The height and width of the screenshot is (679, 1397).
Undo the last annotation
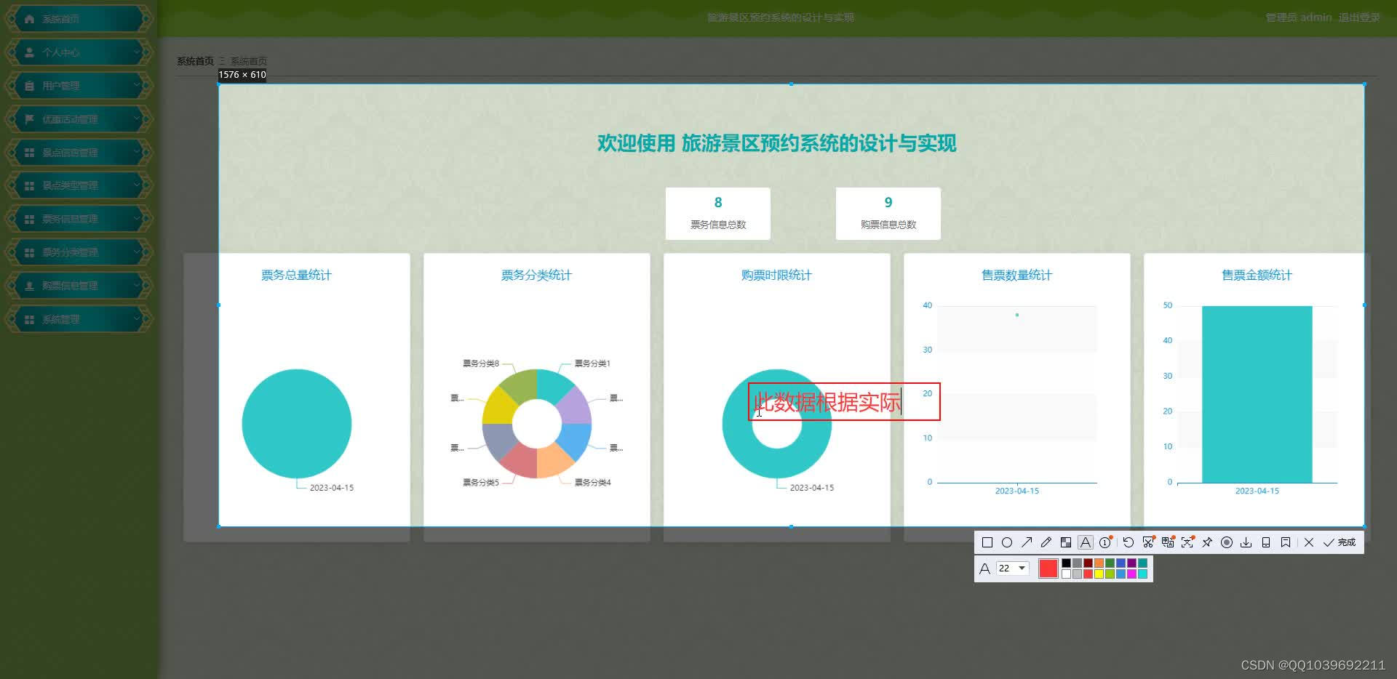pyautogui.click(x=1129, y=542)
